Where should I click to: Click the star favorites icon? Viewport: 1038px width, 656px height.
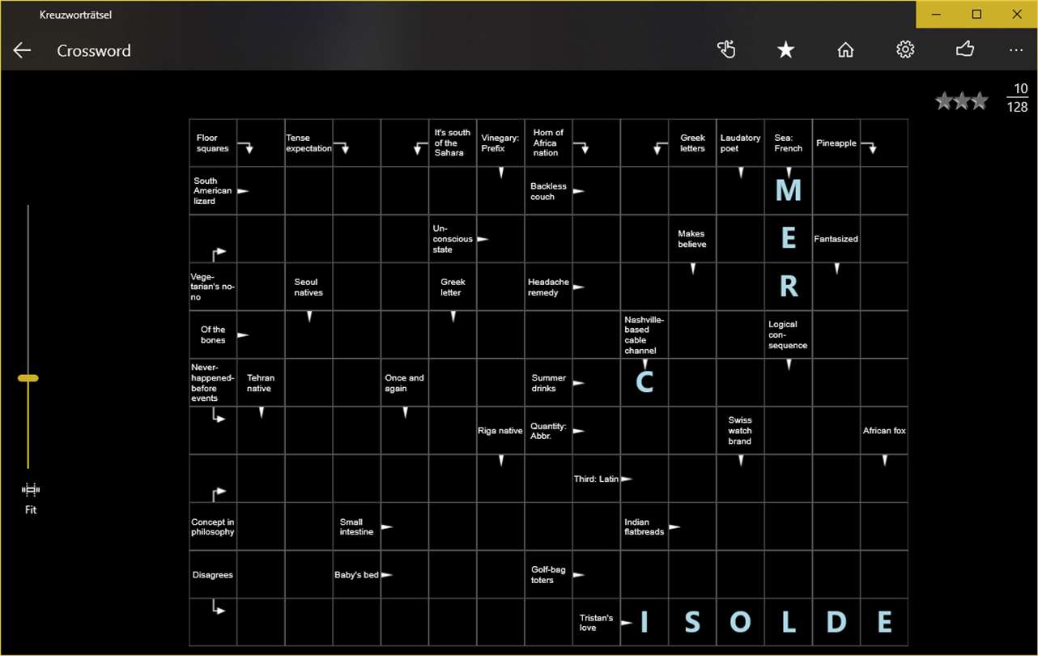(x=785, y=50)
